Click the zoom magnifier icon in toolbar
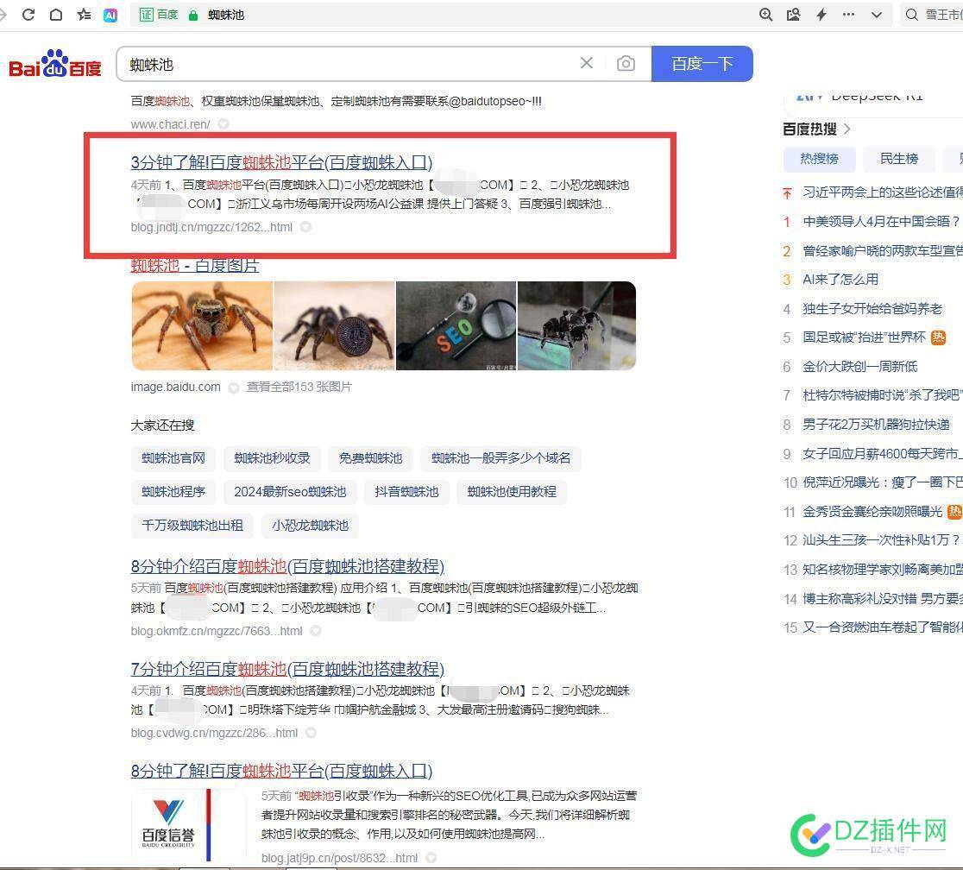This screenshot has height=870, width=963. [766, 15]
